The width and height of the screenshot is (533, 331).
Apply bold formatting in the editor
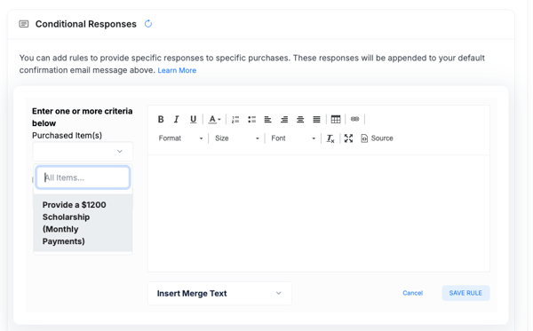coord(161,119)
